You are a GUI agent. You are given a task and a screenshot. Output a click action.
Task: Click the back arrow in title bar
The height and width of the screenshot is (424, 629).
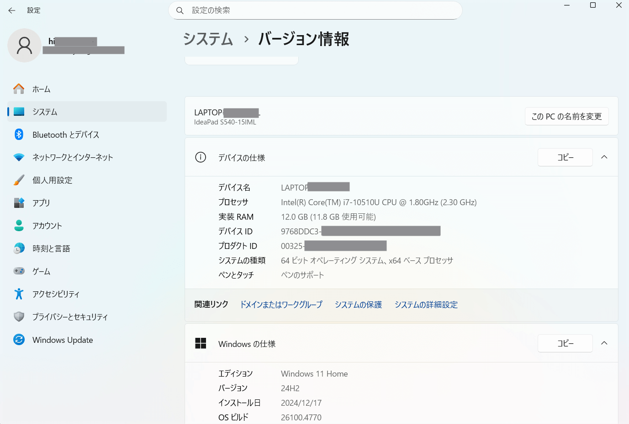coord(12,10)
